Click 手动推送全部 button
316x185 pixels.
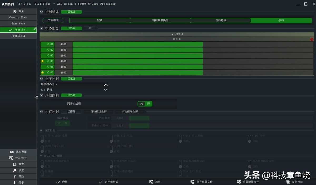coord(130,111)
